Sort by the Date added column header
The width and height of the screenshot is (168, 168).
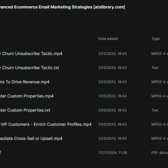pyautogui.click(x=108, y=39)
